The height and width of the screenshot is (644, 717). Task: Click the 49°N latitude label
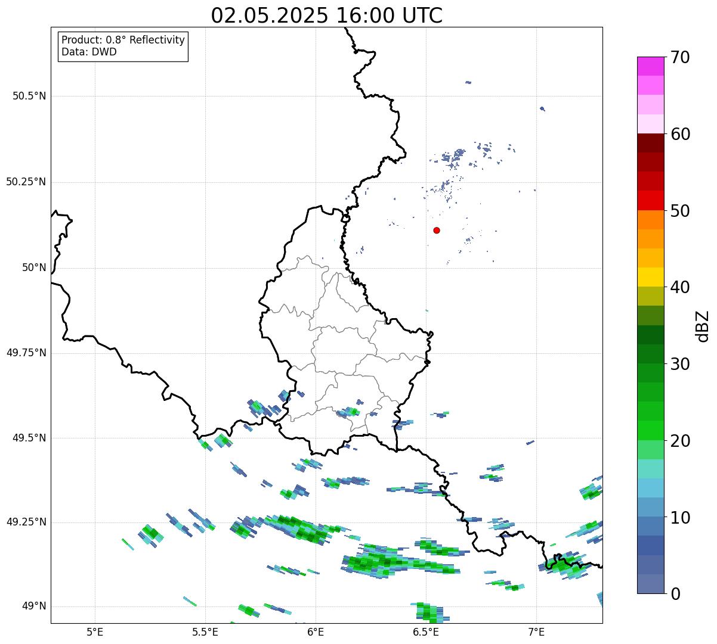pyautogui.click(x=34, y=606)
